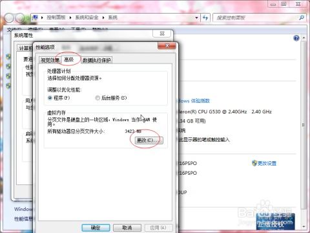Click the shield icon next to 更改设置
The image size is (310, 233).
(254, 163)
